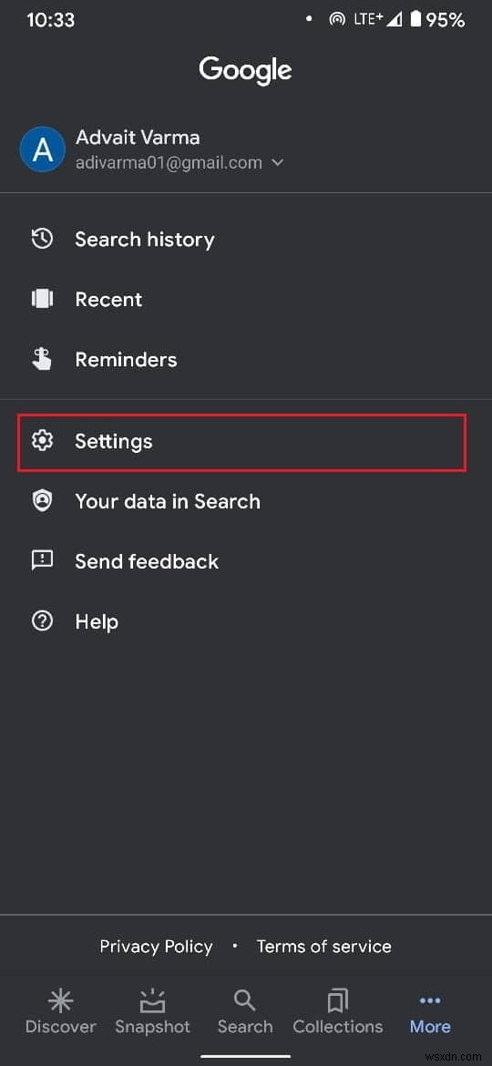The image size is (492, 1066).
Task: Tap the Recent carousel icon
Action: click(x=42, y=299)
